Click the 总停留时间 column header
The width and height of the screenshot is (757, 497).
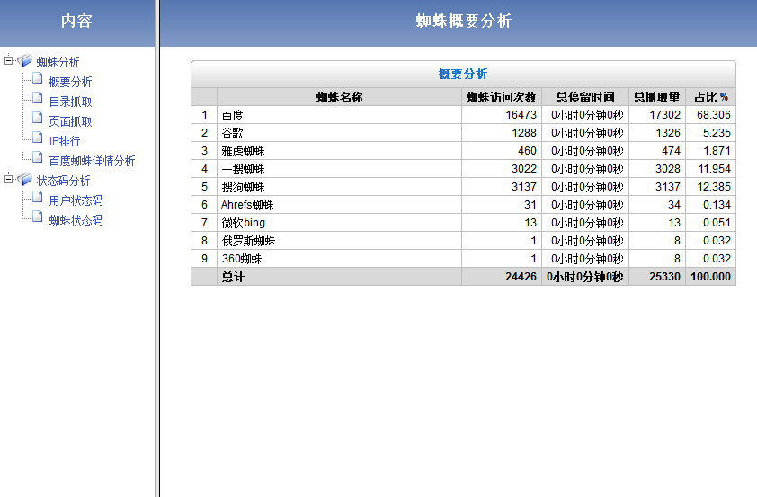tap(585, 97)
